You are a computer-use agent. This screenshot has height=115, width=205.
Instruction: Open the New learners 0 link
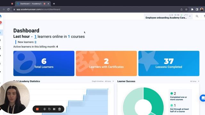pos(36,42)
